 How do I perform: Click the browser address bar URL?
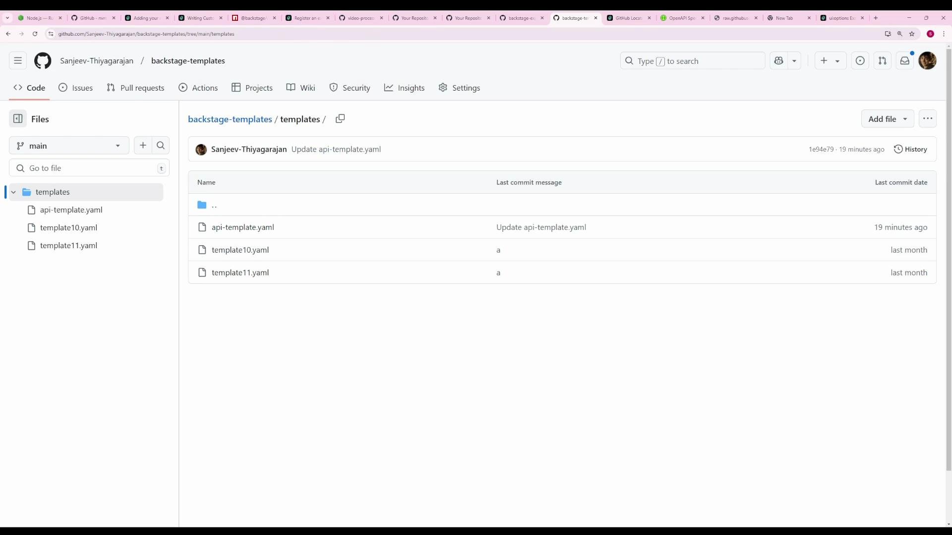[146, 34]
